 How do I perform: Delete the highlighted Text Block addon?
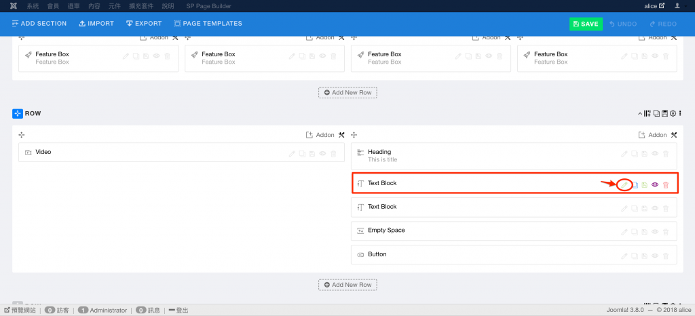click(x=666, y=184)
